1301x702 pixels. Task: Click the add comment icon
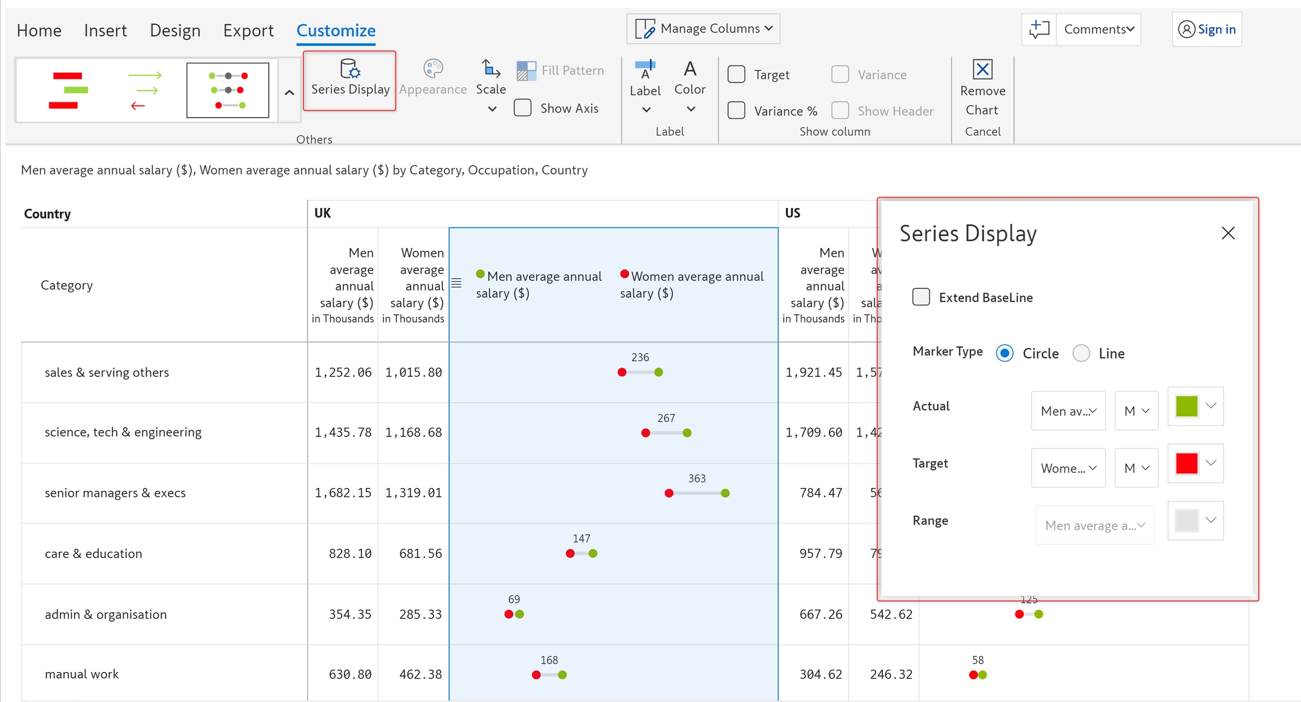tap(1038, 29)
